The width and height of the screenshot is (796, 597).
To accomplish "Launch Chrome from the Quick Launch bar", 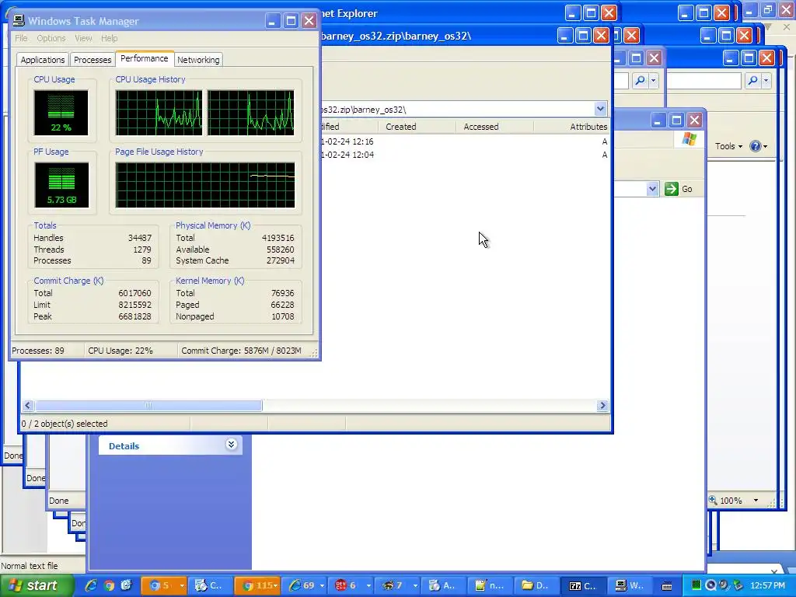I will click(109, 585).
